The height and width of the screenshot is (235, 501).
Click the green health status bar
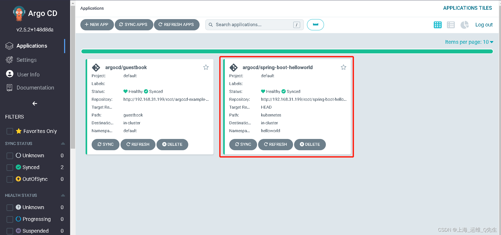(287, 51)
